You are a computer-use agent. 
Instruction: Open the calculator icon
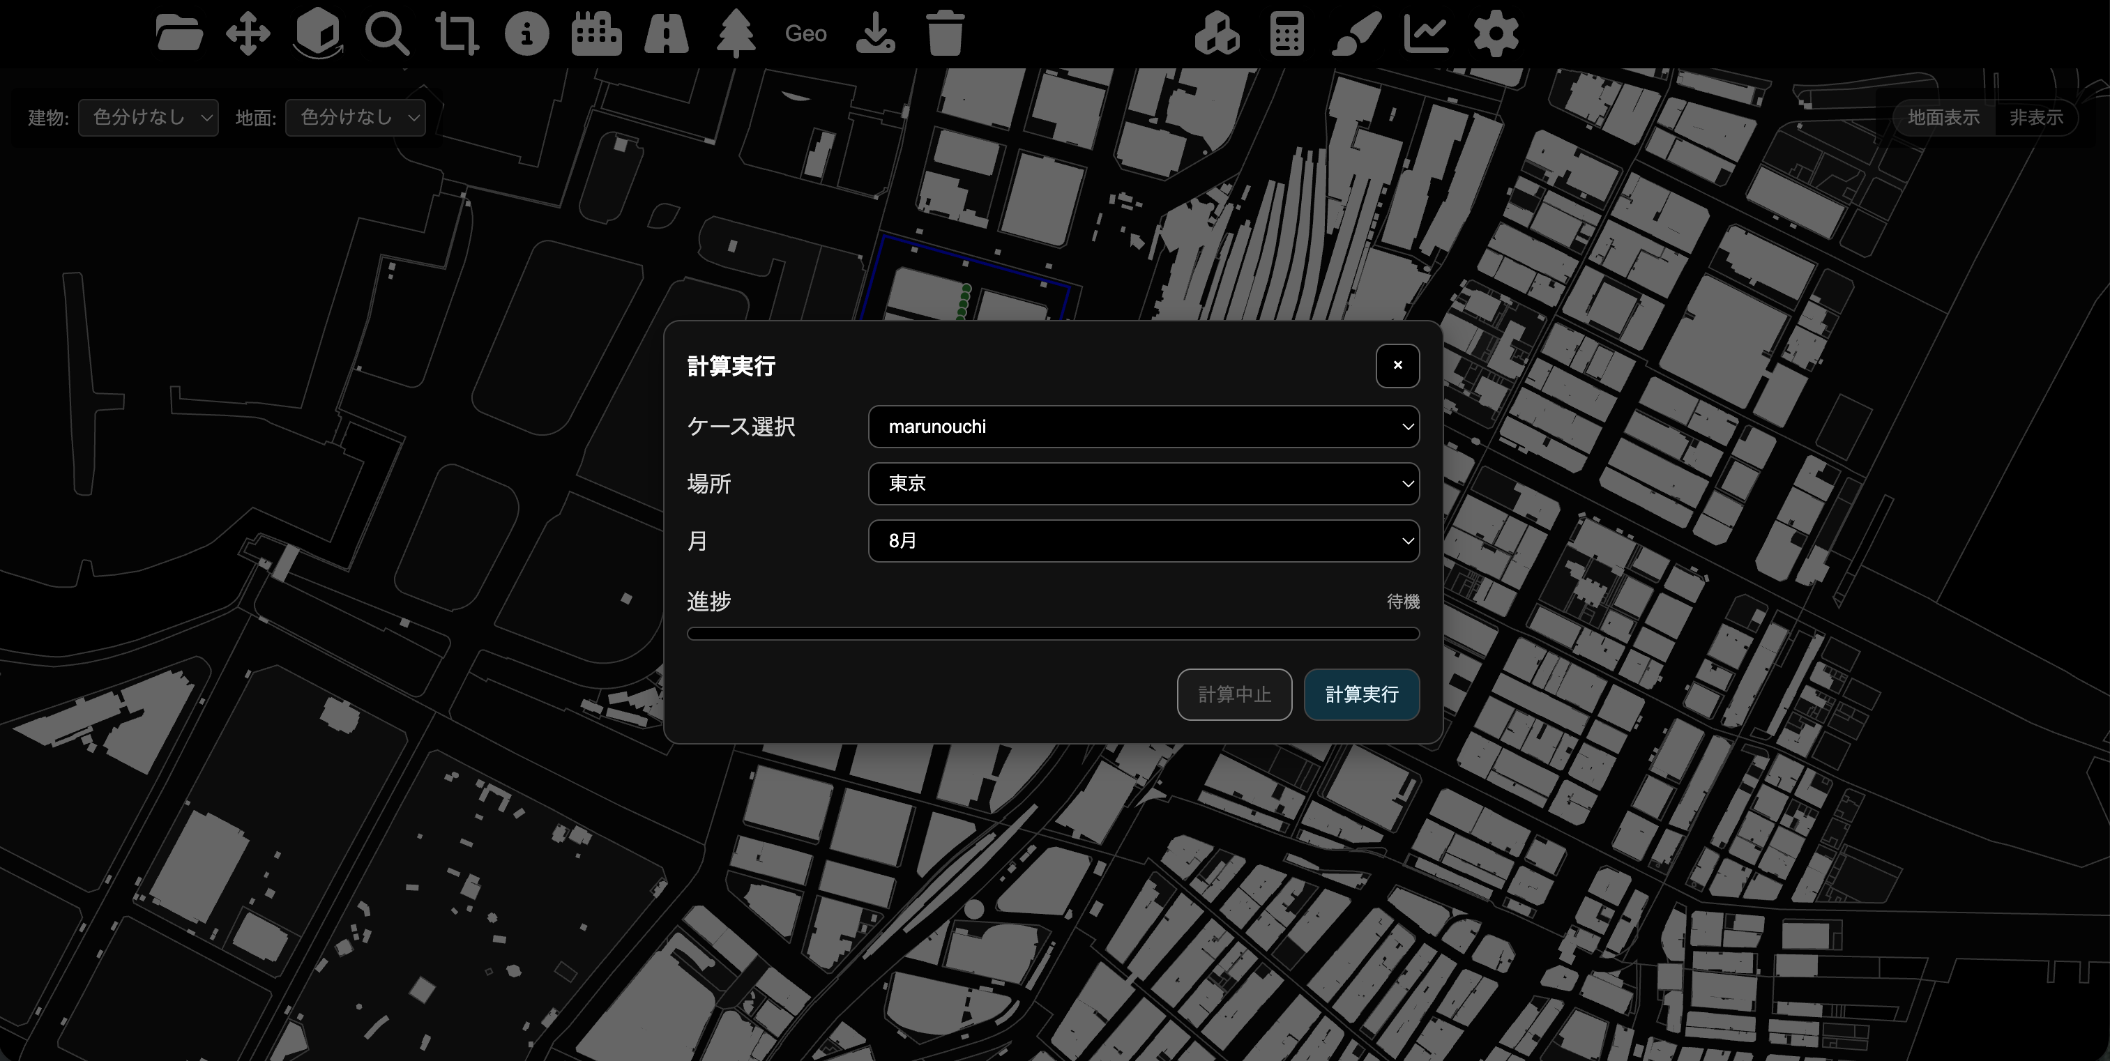tap(1287, 33)
